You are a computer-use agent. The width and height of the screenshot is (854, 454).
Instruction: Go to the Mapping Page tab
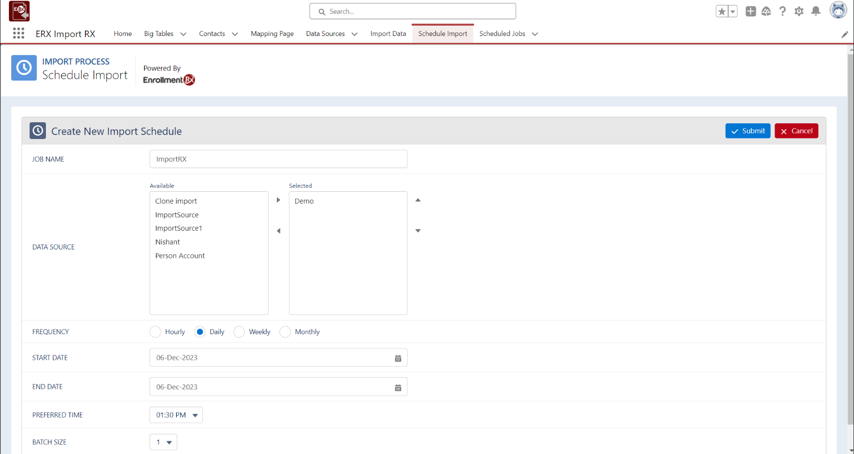coord(272,34)
